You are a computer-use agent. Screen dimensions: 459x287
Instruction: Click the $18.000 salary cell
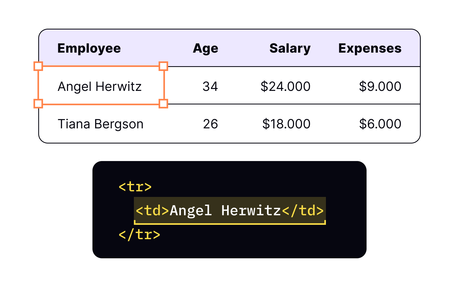click(x=286, y=124)
